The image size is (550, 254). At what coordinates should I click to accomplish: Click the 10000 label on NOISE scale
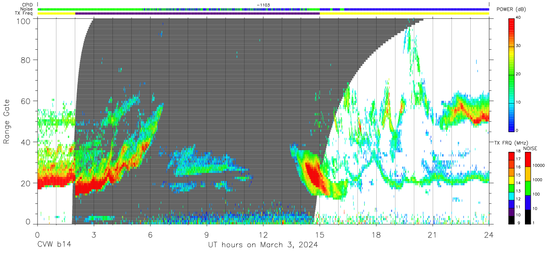click(x=539, y=166)
